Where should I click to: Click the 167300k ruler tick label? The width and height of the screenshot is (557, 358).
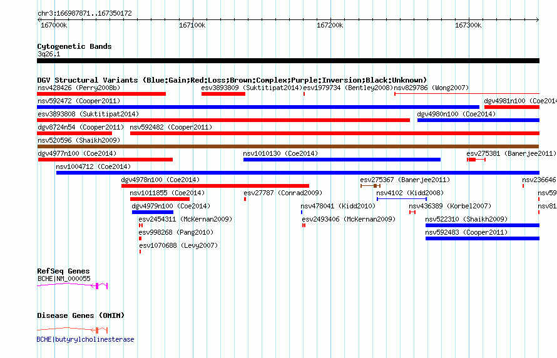468,25
